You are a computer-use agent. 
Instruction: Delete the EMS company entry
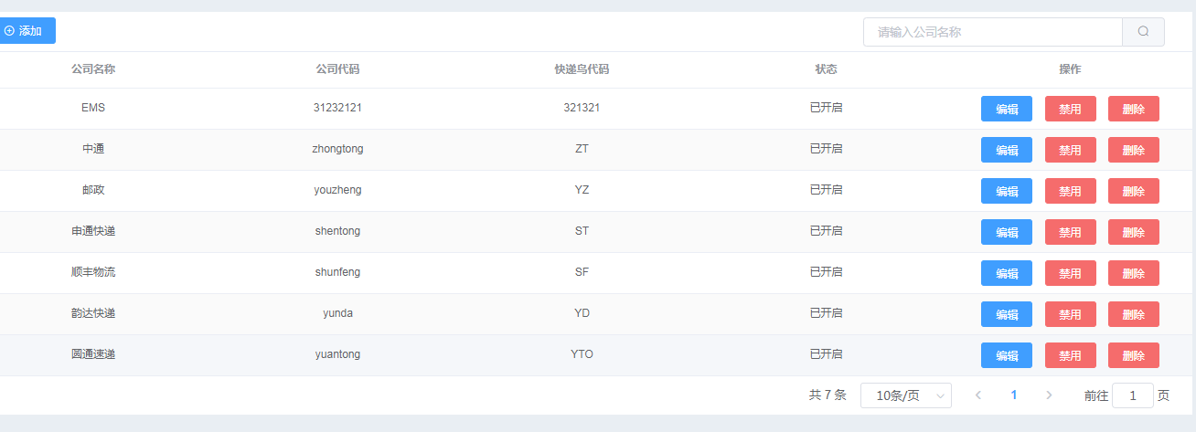1134,109
